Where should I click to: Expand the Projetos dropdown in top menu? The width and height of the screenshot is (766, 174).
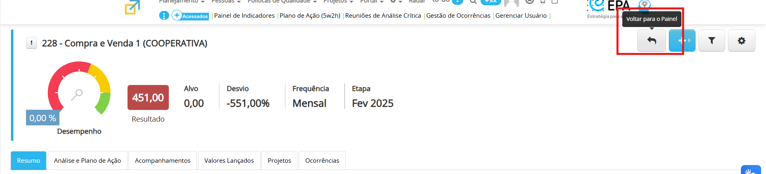click(338, 2)
